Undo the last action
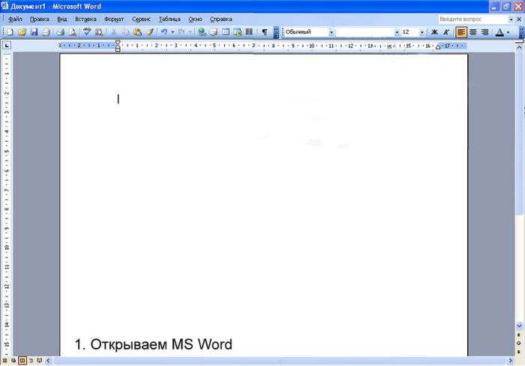This screenshot has height=366, width=525. 164,32
